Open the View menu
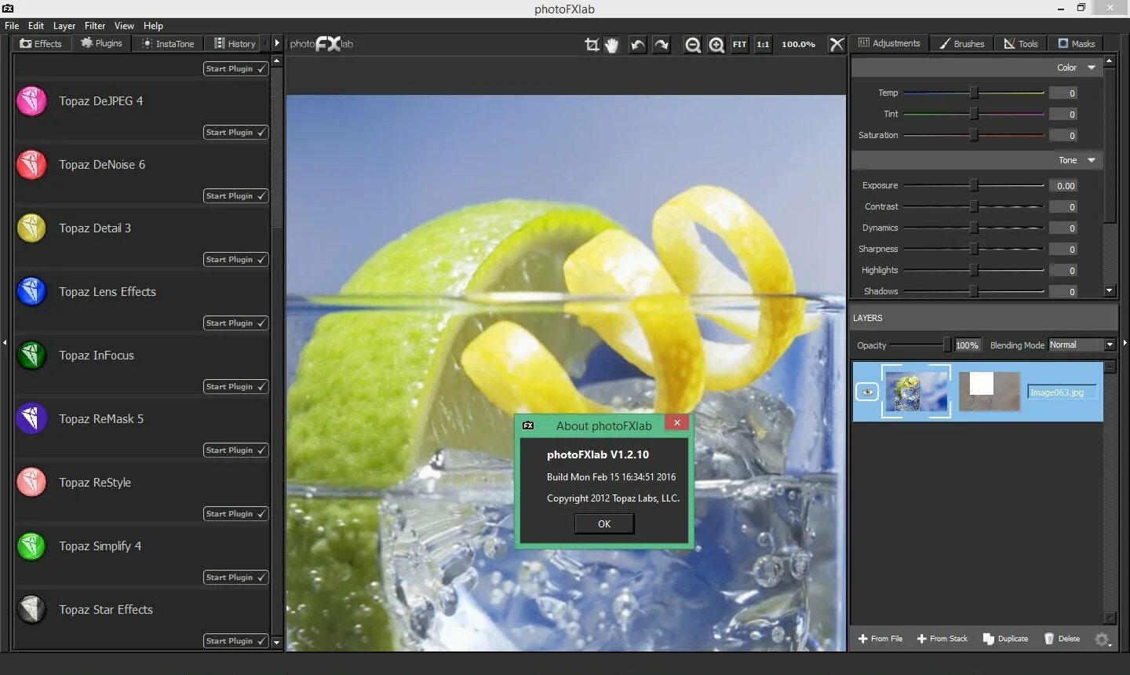This screenshot has height=675, width=1130. [124, 26]
